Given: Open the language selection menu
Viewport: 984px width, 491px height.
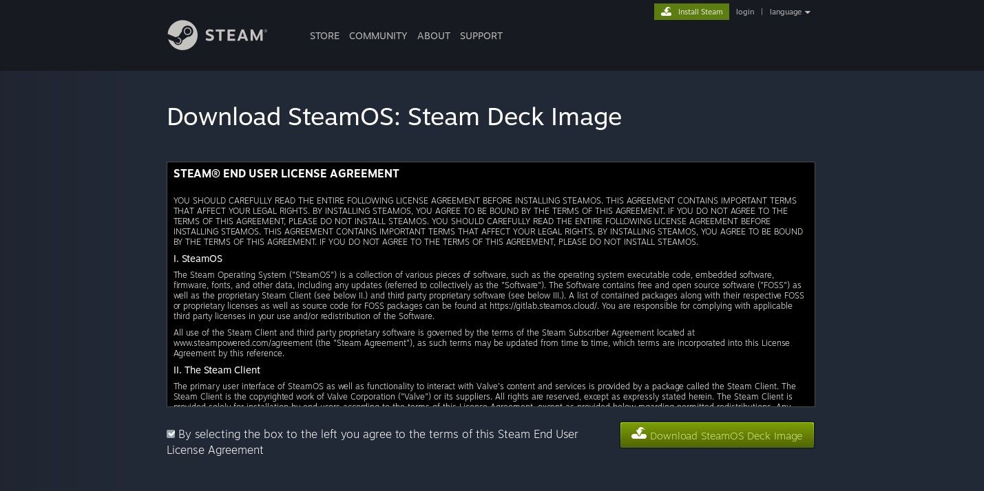Looking at the screenshot, I should coord(786,12).
